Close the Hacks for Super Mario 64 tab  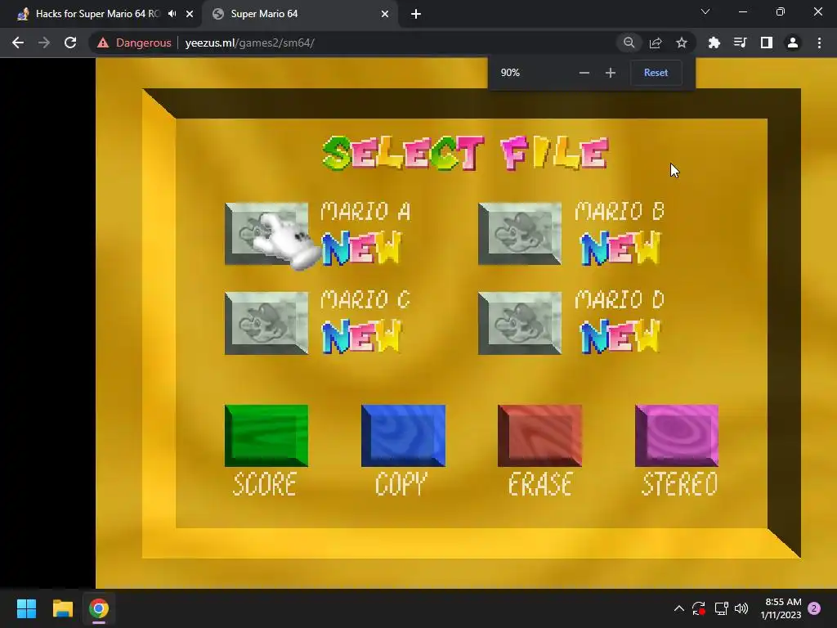(x=190, y=14)
